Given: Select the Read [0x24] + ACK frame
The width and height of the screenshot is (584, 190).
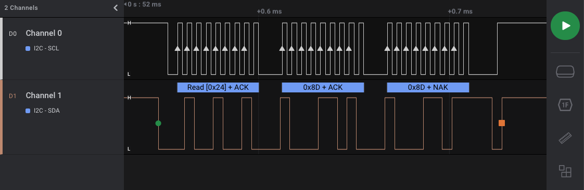Looking at the screenshot, I should pyautogui.click(x=218, y=87).
